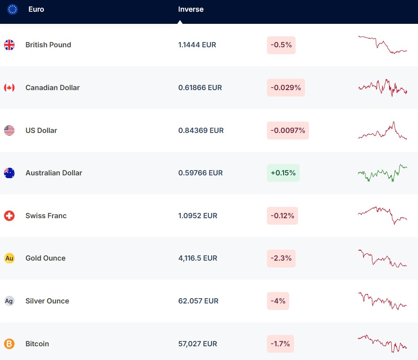Image resolution: width=418 pixels, height=360 pixels.
Task: Open the Australian Dollar green sparkline chart
Action: click(x=382, y=173)
